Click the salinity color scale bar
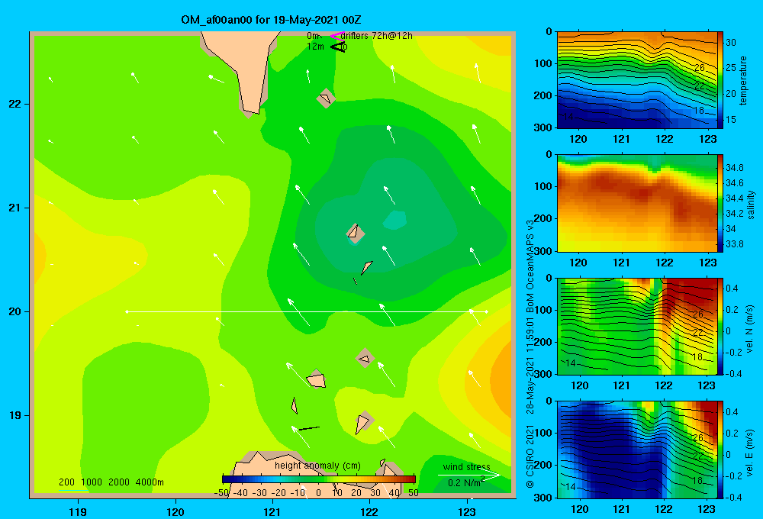 coord(720,203)
